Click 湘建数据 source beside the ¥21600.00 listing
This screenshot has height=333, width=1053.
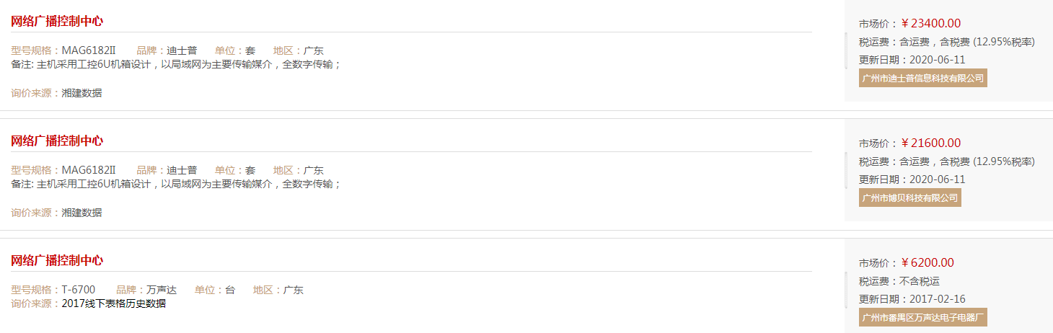(x=81, y=213)
